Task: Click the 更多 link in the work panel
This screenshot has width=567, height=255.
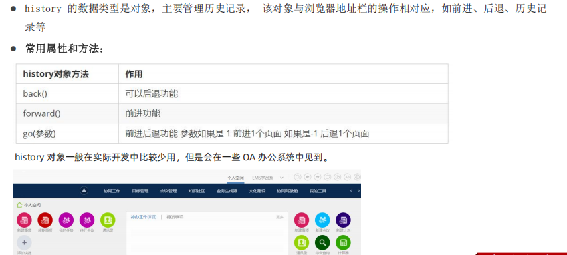Action: [x=280, y=217]
